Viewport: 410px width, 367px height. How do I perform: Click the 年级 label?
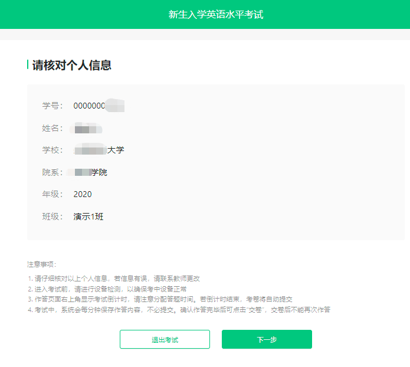pyautogui.click(x=52, y=194)
